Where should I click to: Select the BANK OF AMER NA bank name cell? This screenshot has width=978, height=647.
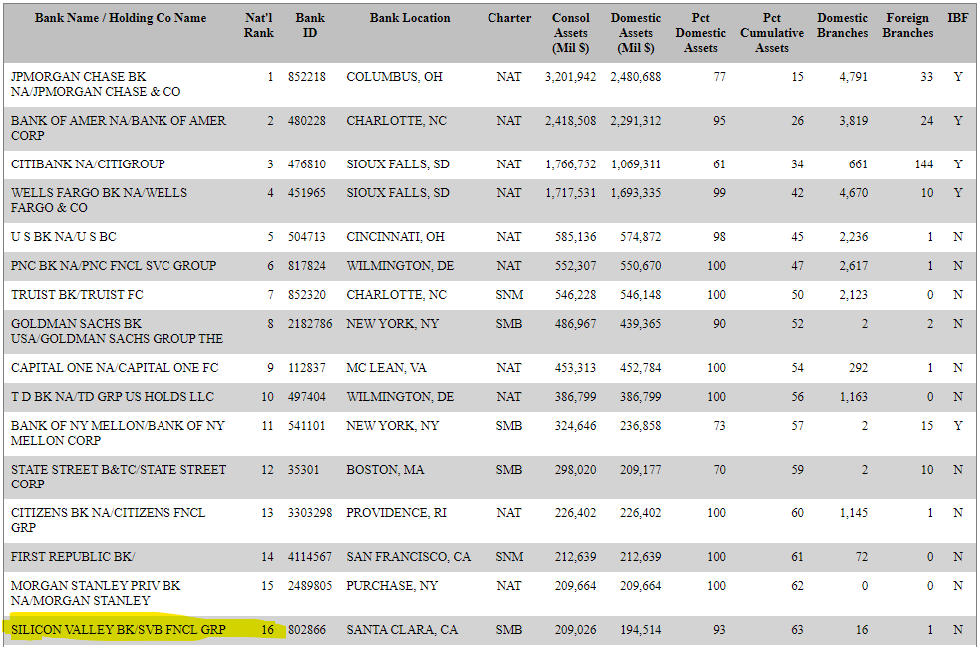(x=119, y=128)
